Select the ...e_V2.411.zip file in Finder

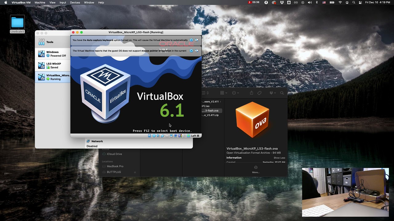(210, 115)
